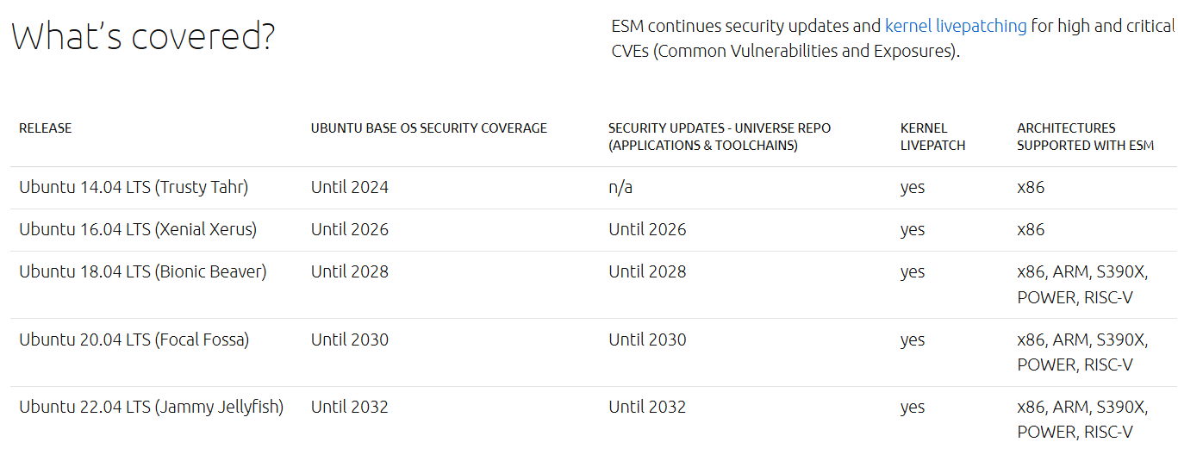
Task: Click the Until 2024 base coverage cell
Action: pos(350,188)
